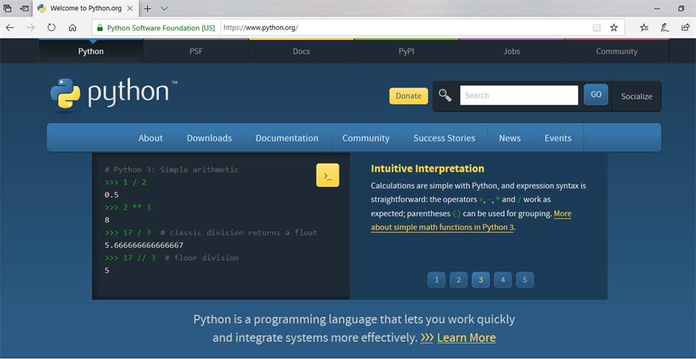The image size is (696, 359).
Task: Open the About menu
Action: pos(150,138)
